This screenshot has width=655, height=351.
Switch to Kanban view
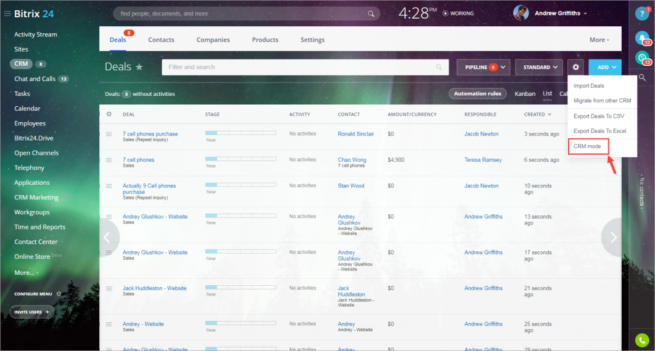click(x=525, y=93)
